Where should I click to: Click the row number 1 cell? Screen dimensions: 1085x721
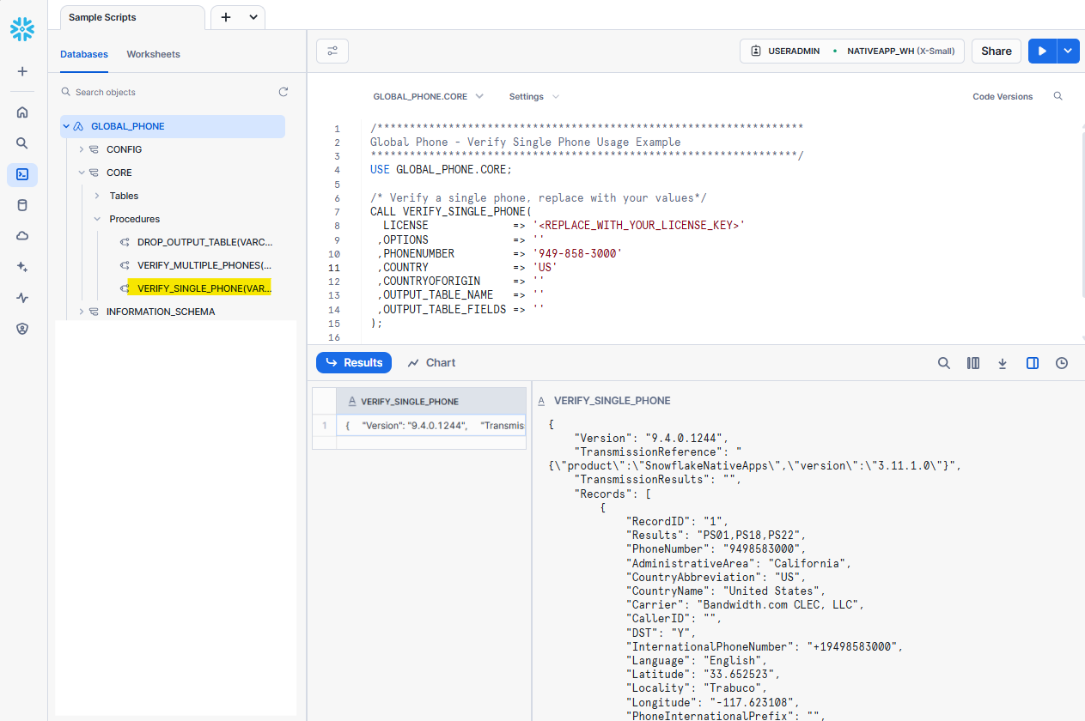click(x=324, y=426)
